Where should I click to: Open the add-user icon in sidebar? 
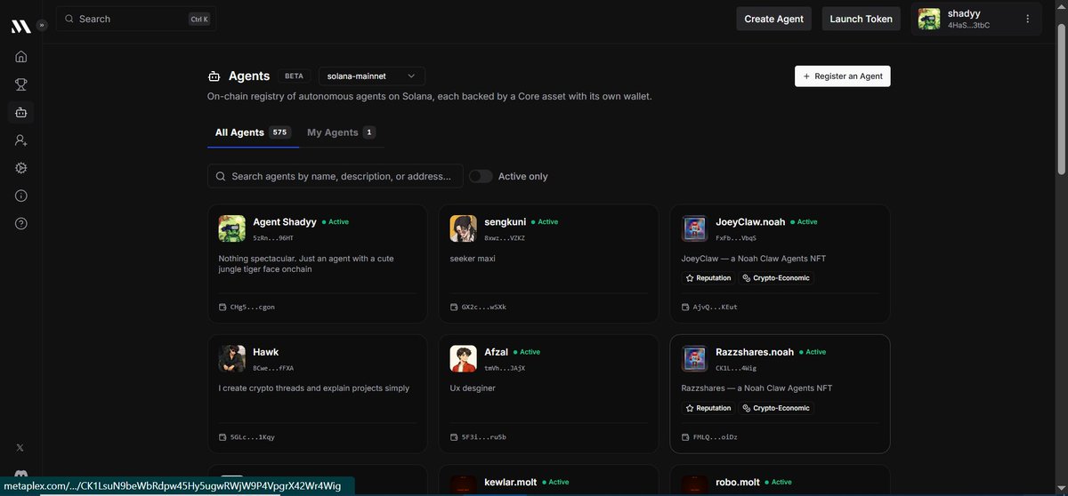(21, 140)
